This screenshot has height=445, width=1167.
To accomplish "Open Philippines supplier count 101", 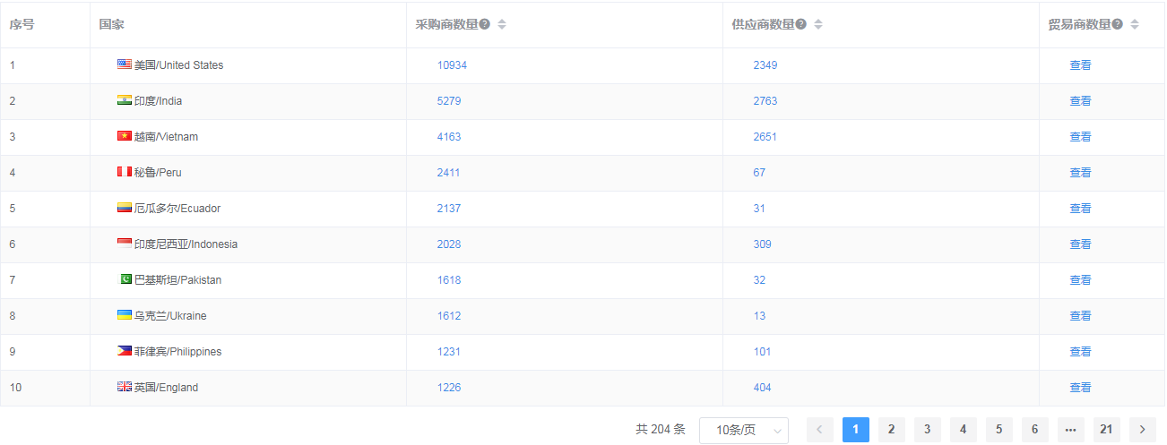I will click(x=762, y=352).
